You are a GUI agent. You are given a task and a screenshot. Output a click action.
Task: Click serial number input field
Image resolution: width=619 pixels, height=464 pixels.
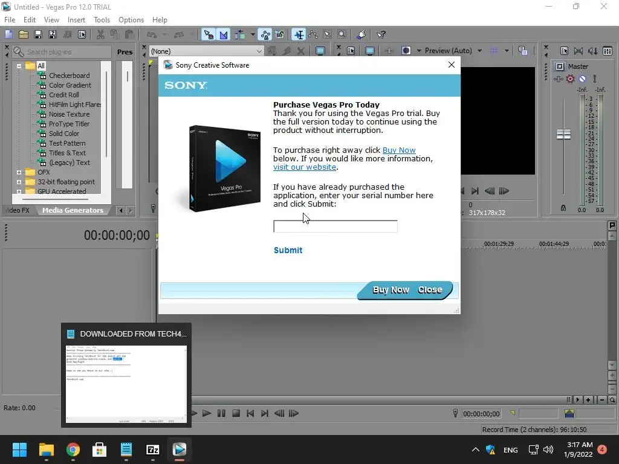[335, 227]
